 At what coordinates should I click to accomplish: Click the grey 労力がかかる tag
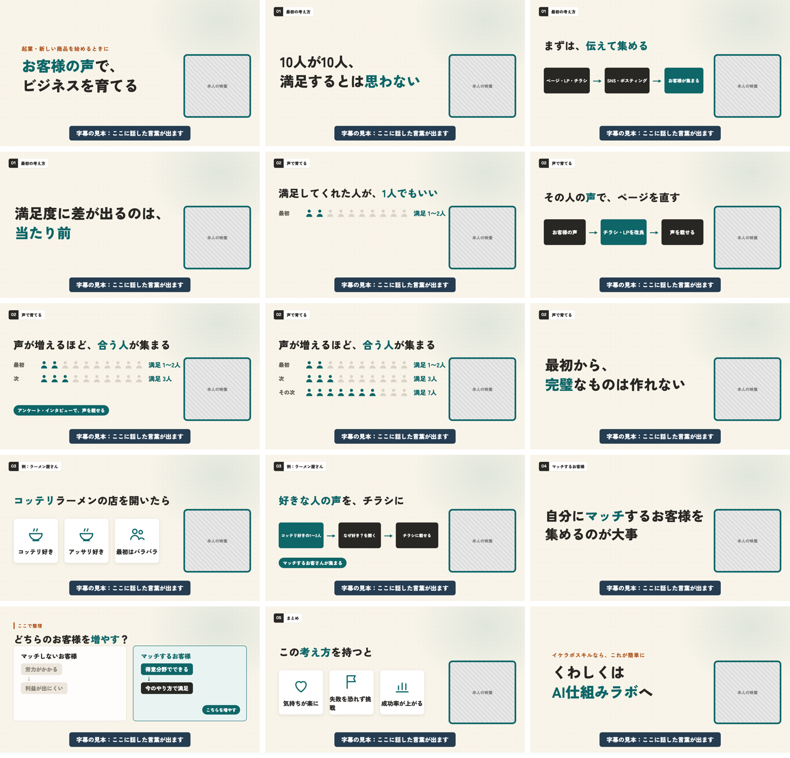[x=41, y=669]
